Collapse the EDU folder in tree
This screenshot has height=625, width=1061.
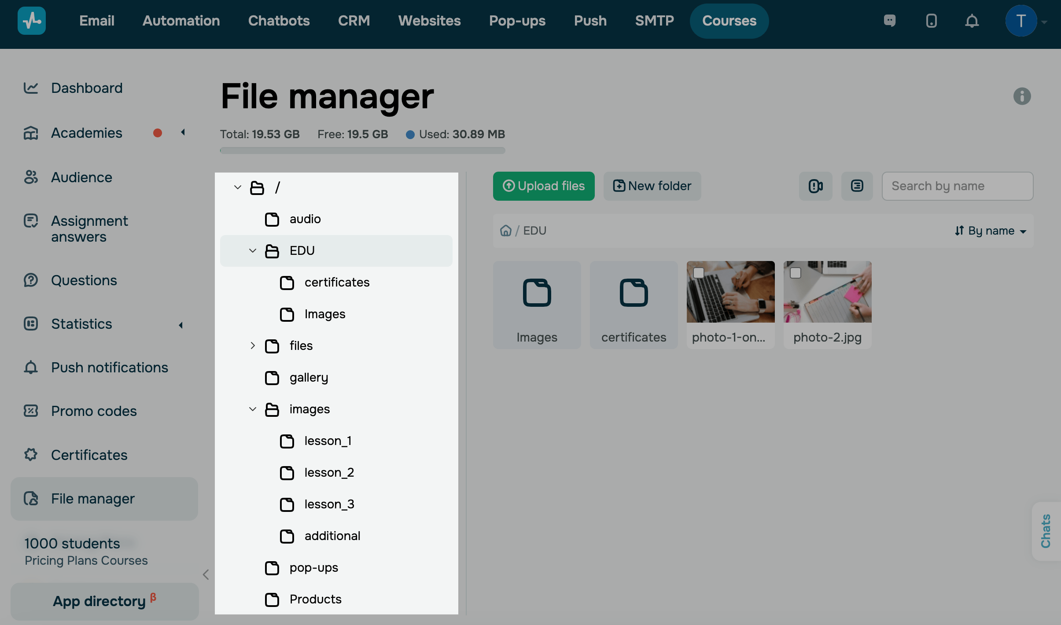tap(253, 250)
